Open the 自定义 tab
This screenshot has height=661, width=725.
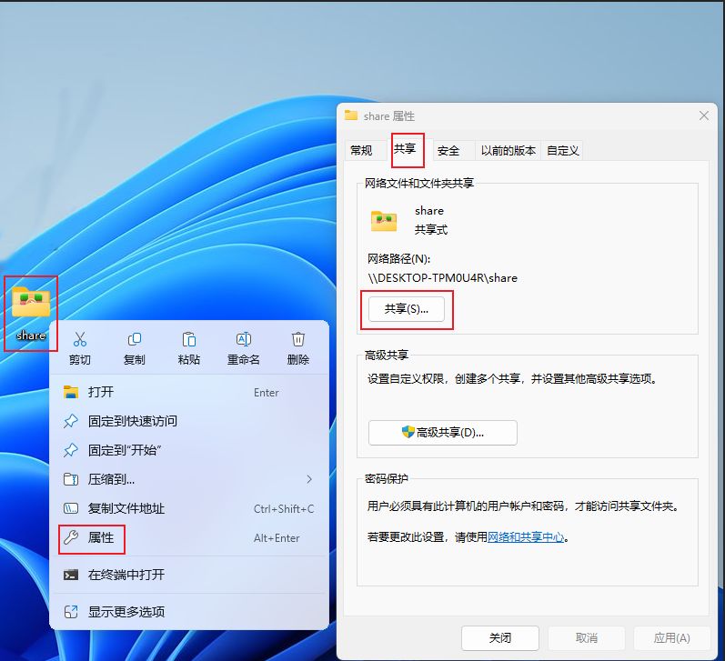coord(562,151)
